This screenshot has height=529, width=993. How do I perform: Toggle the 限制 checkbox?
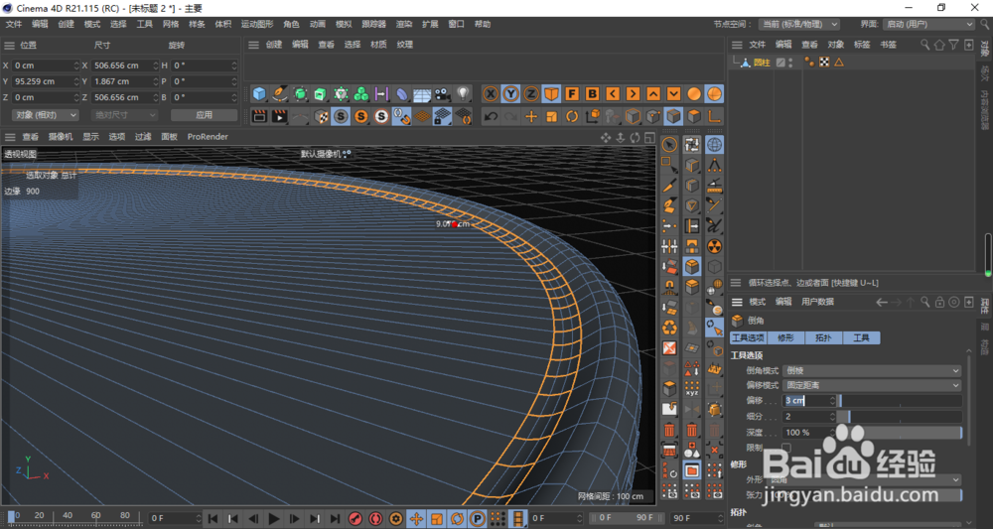pos(786,448)
